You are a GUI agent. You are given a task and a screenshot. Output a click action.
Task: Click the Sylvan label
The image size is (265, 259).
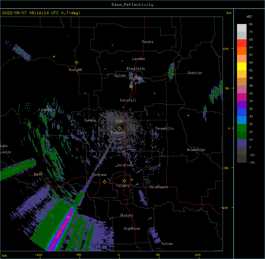click(120, 75)
